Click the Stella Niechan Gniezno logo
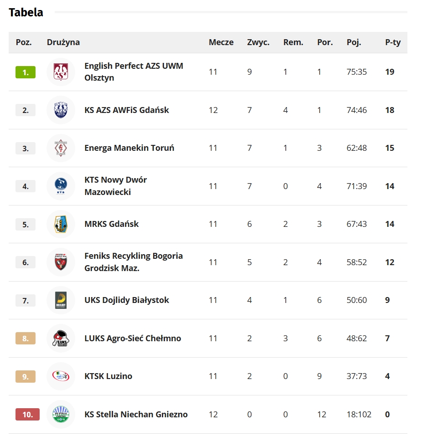 pos(61,415)
